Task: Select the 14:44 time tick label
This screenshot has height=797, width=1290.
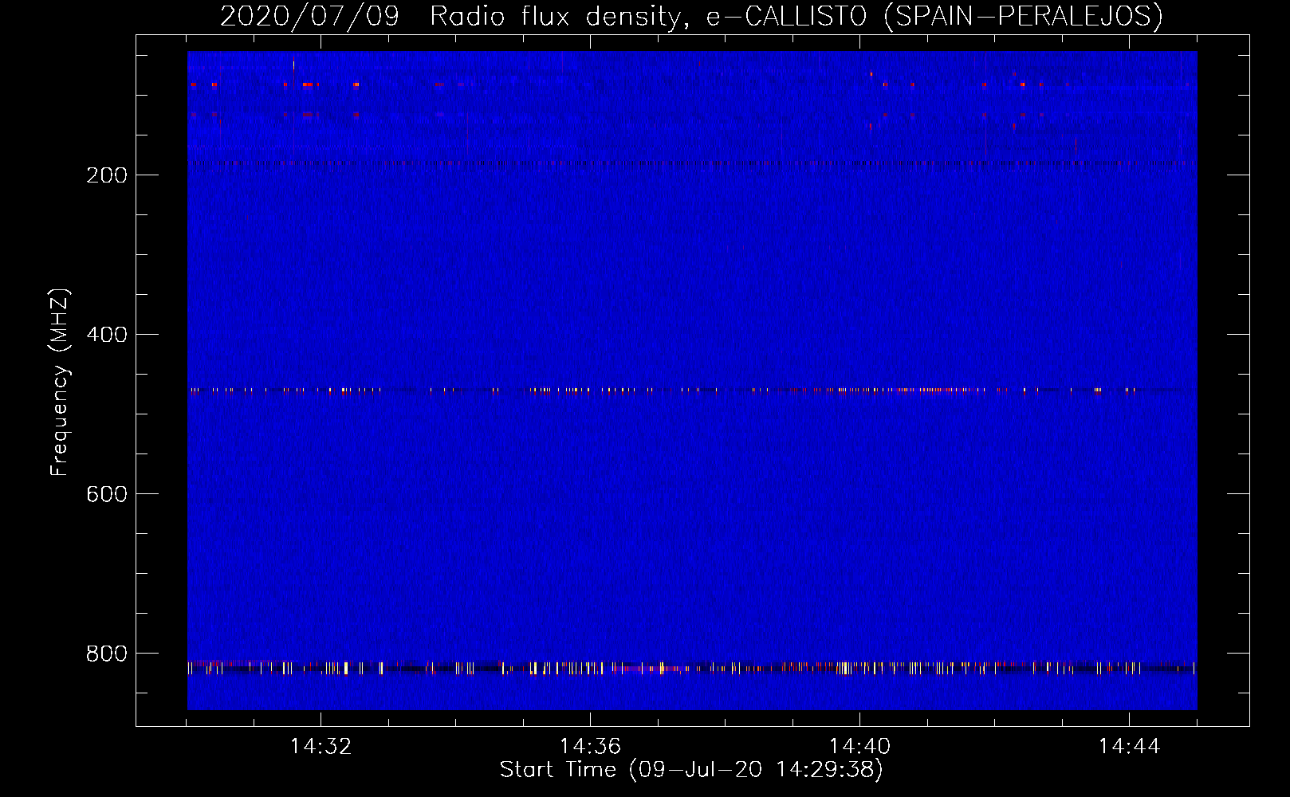Action: click(x=1129, y=747)
